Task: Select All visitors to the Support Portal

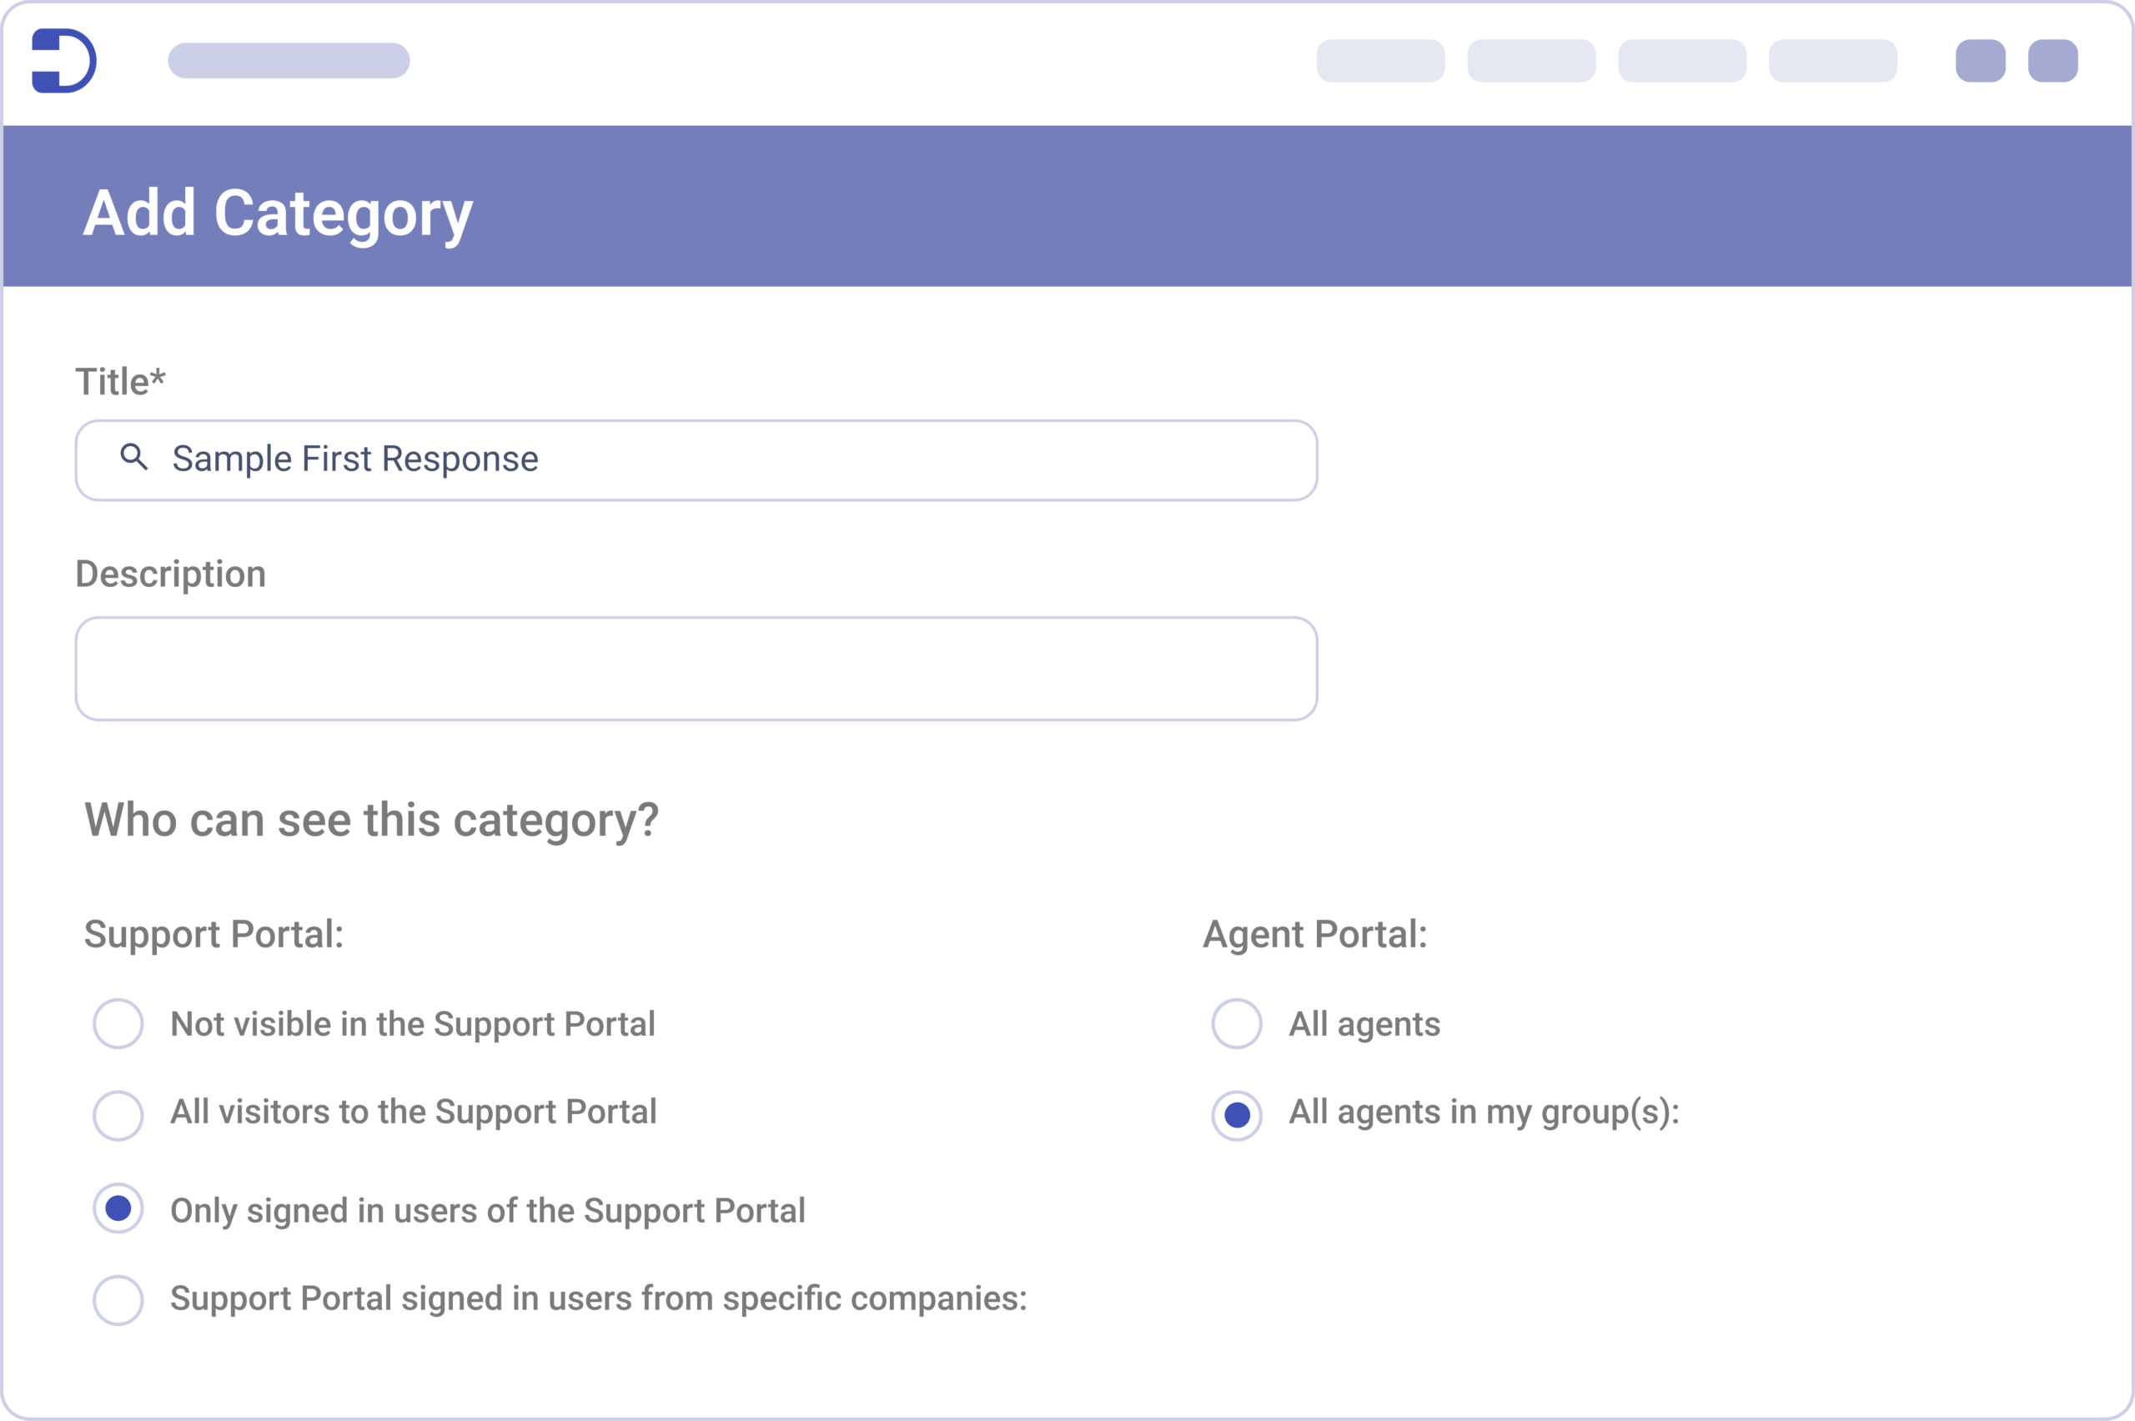Action: pyautogui.click(x=118, y=1116)
